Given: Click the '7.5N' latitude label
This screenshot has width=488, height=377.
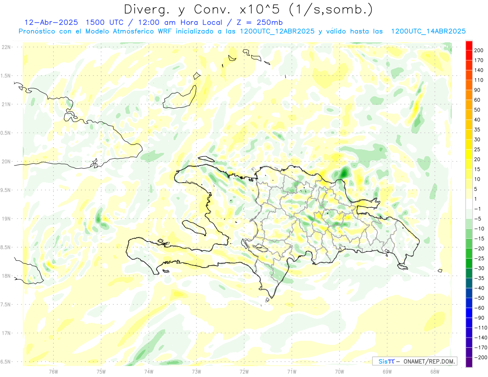Looking at the screenshot, I should (6, 305).
